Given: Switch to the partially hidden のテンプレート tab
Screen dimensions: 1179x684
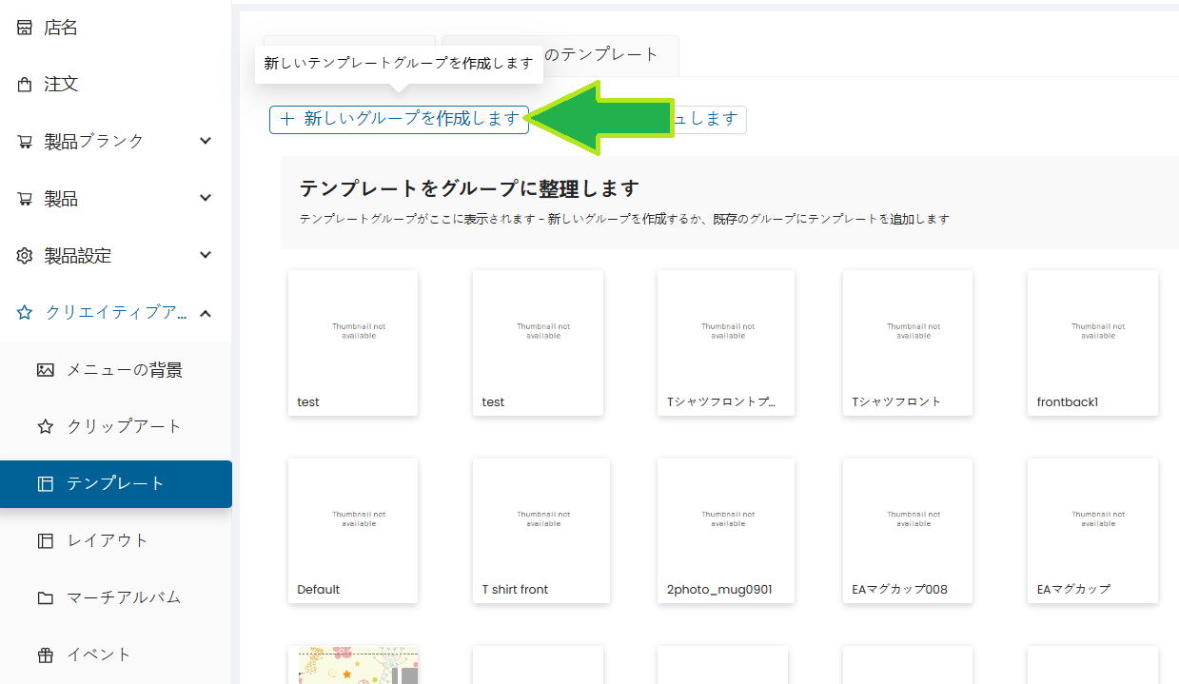Looking at the screenshot, I should pyautogui.click(x=609, y=54).
